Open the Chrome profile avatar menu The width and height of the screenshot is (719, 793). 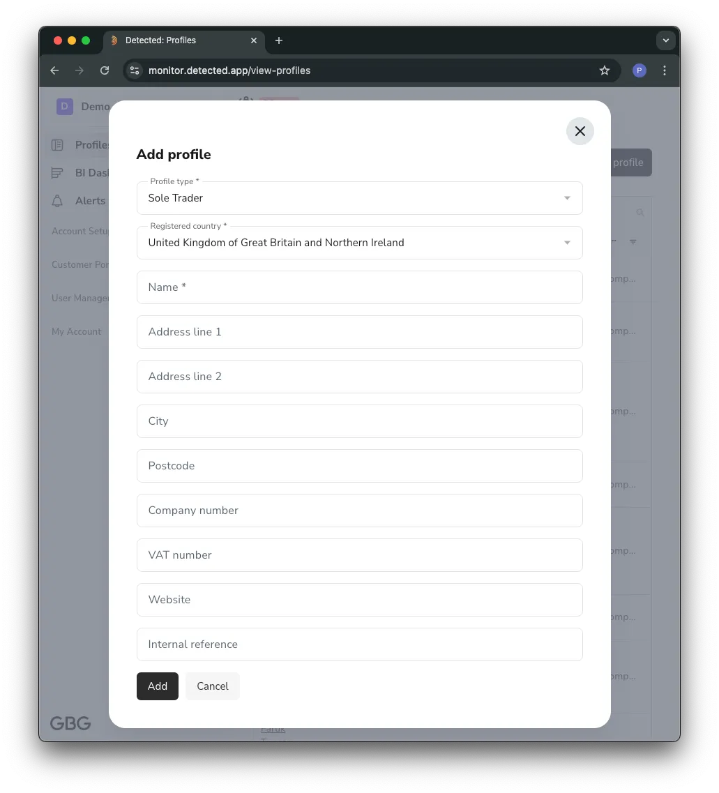pos(639,70)
